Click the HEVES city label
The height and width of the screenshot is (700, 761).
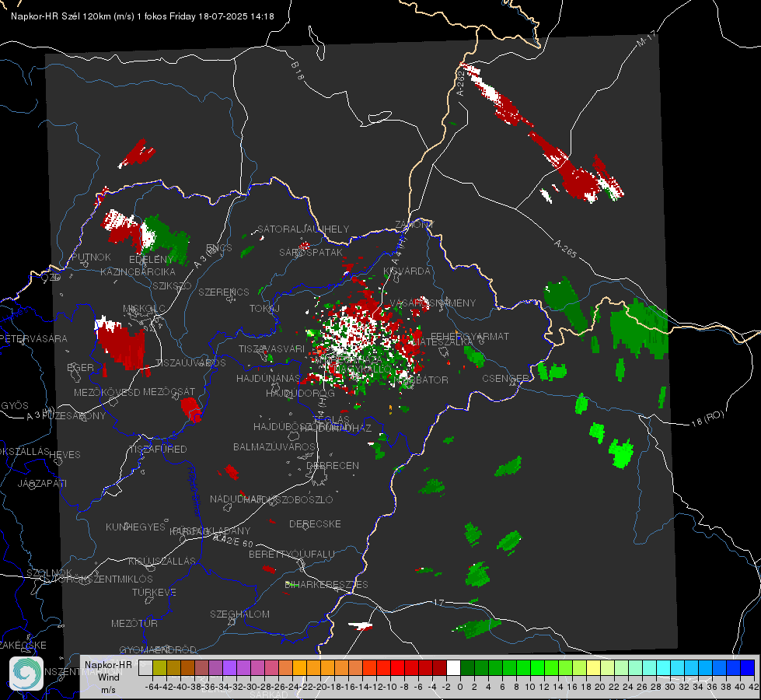click(x=65, y=455)
